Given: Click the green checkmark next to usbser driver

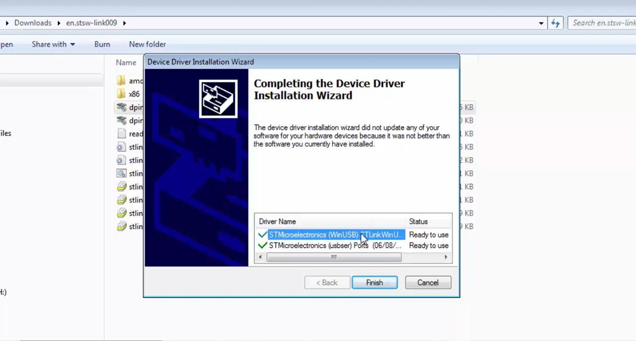Looking at the screenshot, I should coord(262,245).
